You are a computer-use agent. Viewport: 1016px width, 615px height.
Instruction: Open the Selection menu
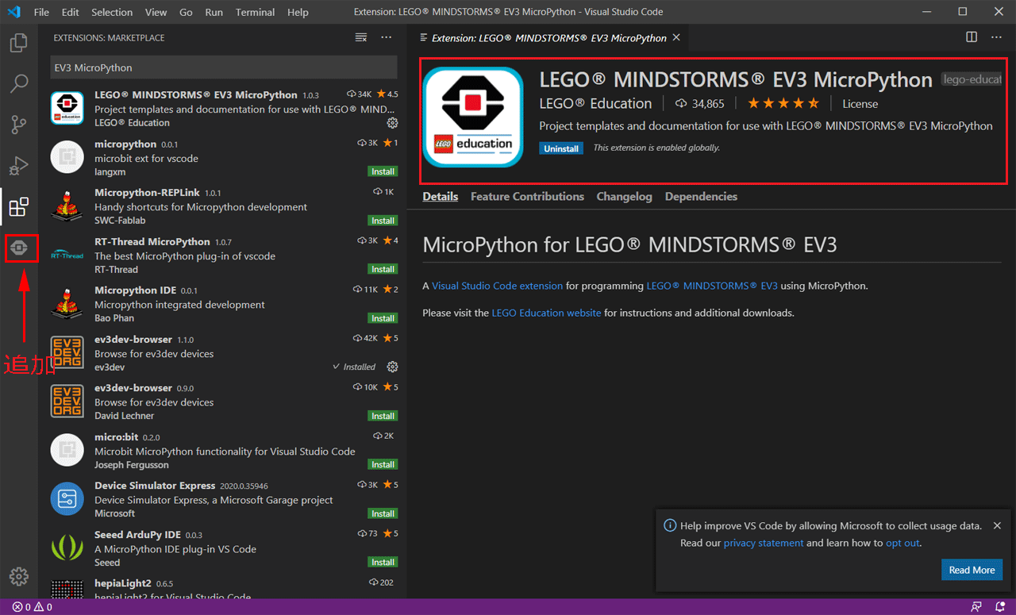click(112, 12)
